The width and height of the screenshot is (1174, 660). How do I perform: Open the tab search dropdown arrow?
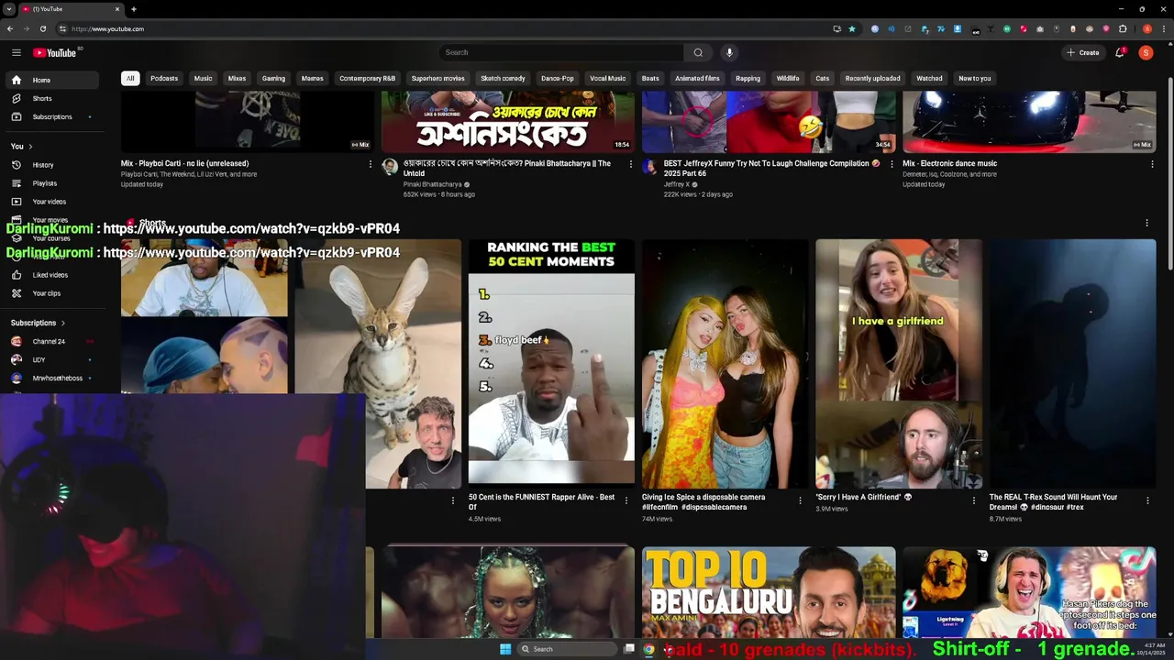[9, 9]
